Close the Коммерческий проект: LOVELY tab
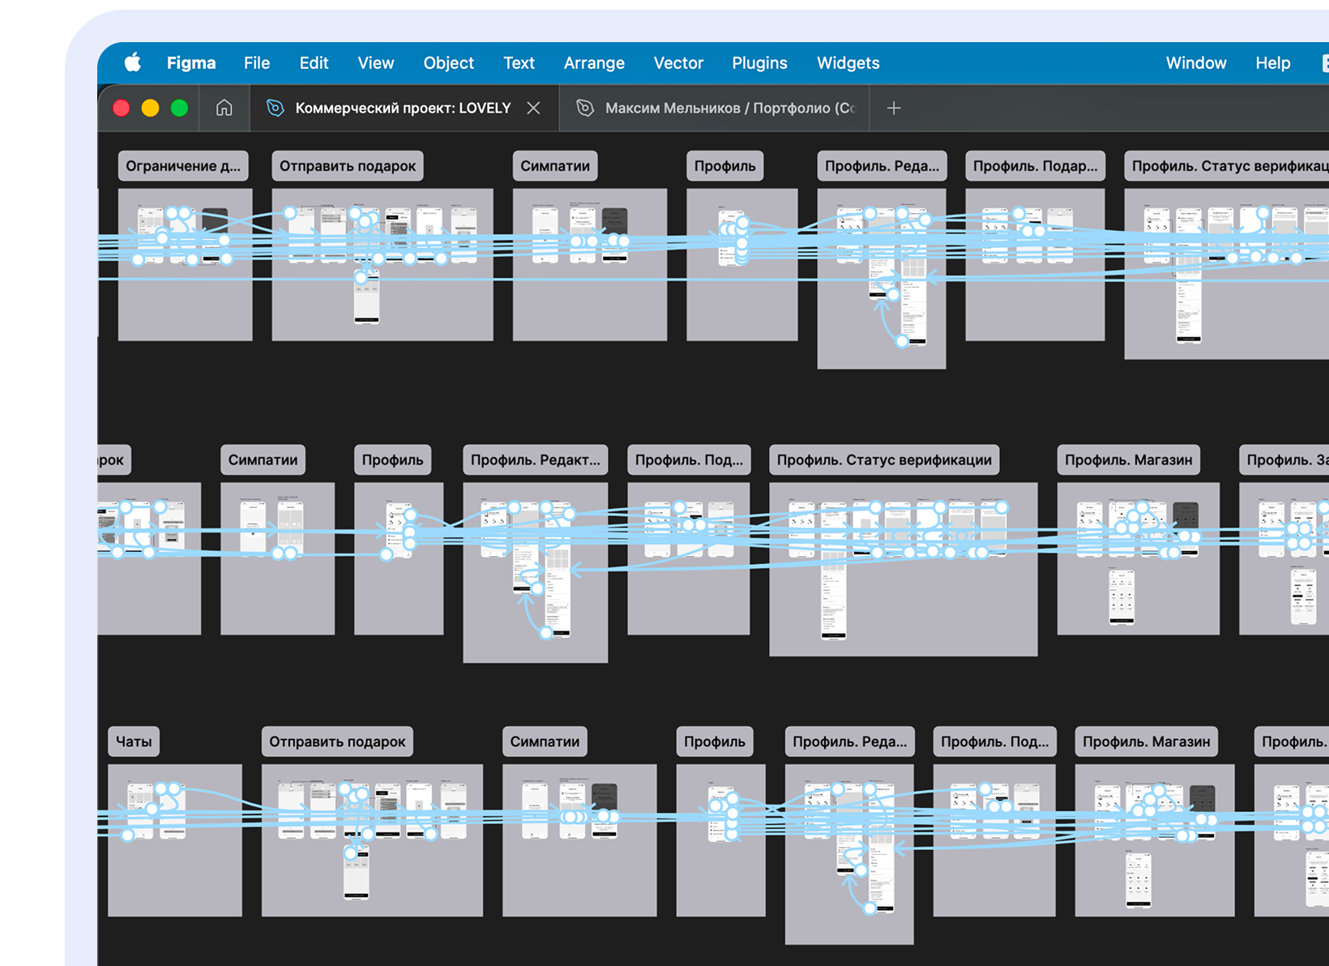This screenshot has height=966, width=1329. 533,108
